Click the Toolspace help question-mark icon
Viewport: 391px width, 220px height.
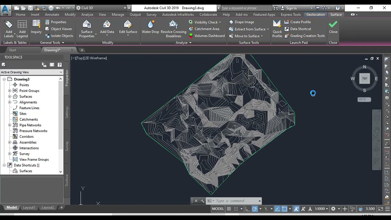(x=60, y=64)
